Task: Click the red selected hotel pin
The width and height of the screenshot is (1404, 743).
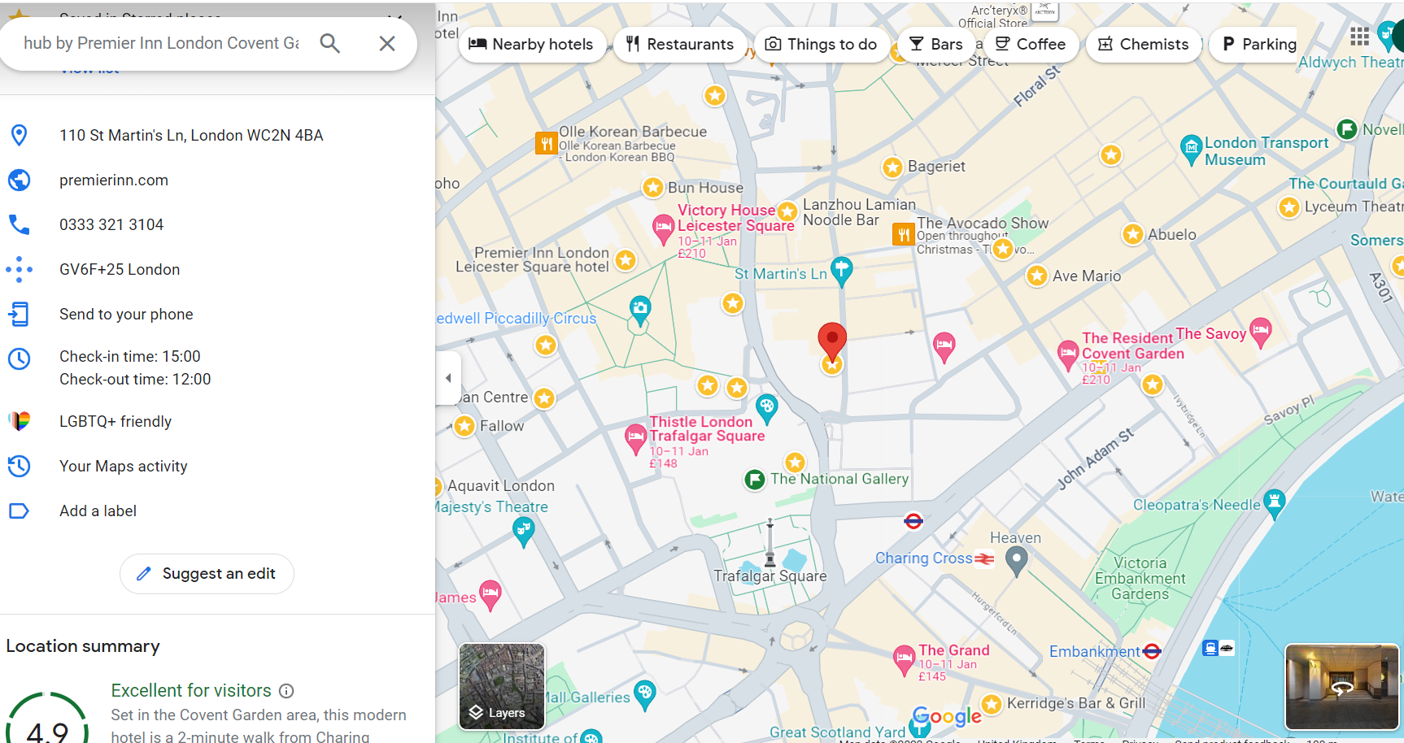Action: (831, 341)
